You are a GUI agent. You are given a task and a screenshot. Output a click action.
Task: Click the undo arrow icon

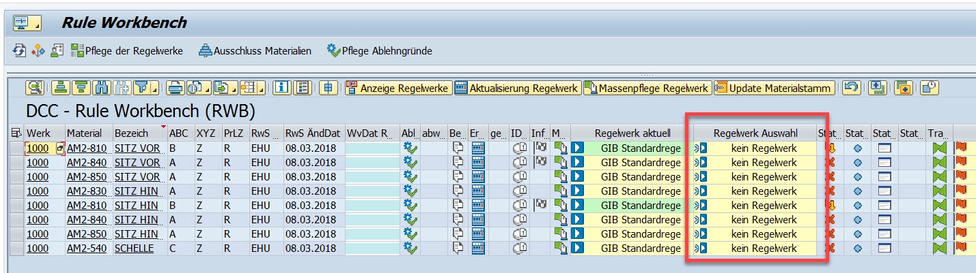[850, 88]
